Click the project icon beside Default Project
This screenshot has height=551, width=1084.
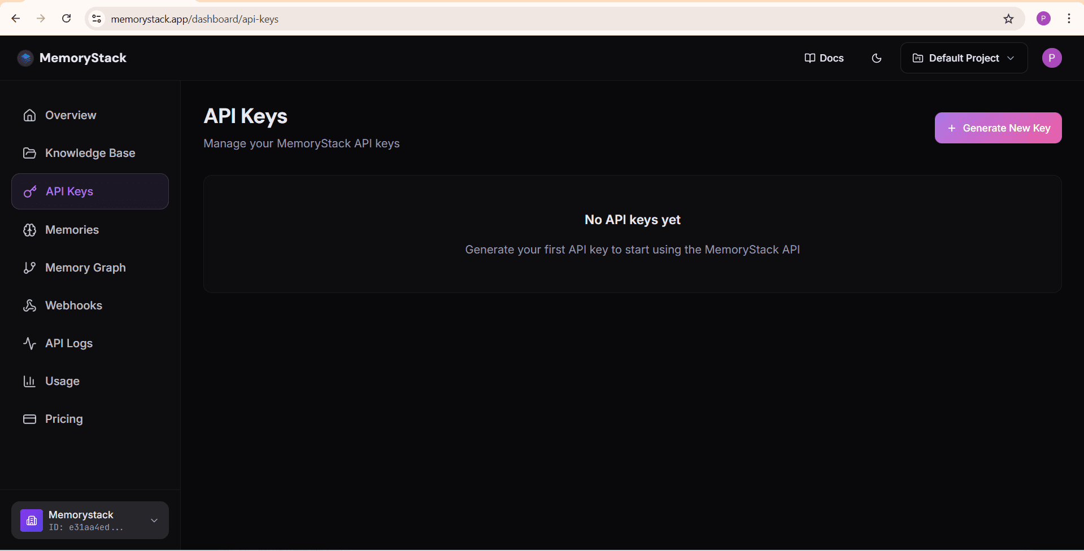(x=918, y=58)
